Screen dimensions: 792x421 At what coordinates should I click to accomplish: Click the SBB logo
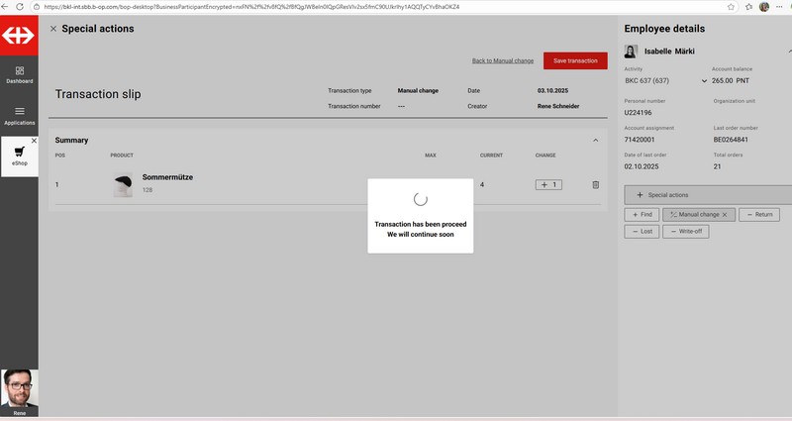[x=19, y=36]
